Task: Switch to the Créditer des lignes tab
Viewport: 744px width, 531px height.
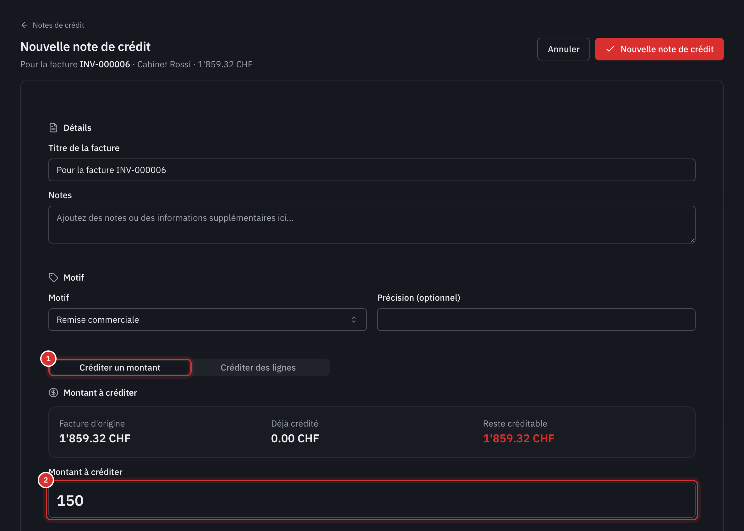Action: point(258,367)
